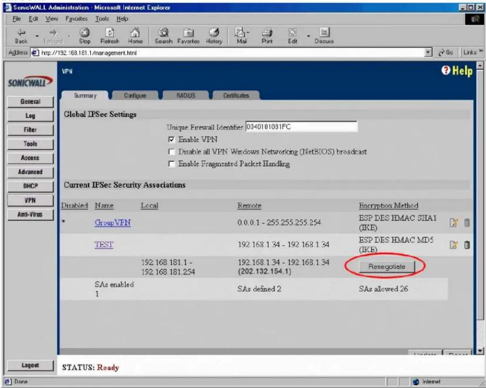
Task: Open the Log sidebar section
Action: (30, 116)
